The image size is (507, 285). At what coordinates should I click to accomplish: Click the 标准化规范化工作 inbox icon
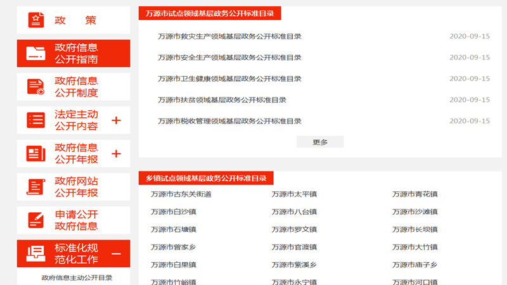pyautogui.click(x=36, y=253)
